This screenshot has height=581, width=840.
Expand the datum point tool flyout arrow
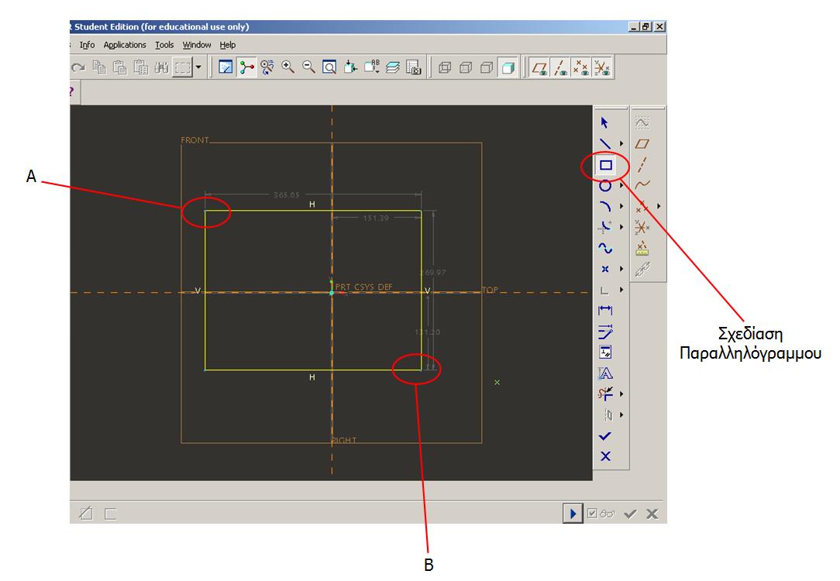pyautogui.click(x=659, y=206)
